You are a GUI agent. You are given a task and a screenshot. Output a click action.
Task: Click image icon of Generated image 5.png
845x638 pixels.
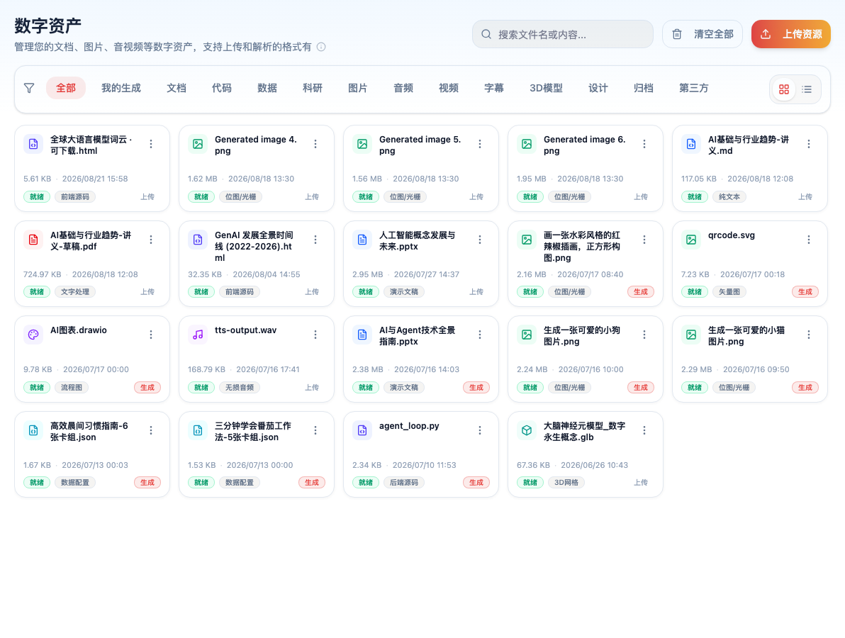coord(362,144)
